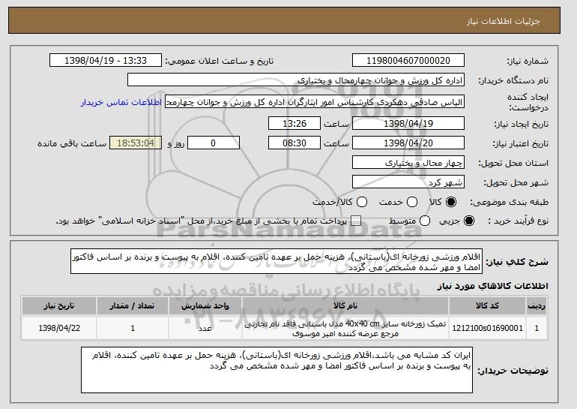577x409 pixels.
Task: Select the کالا radio button
Action: [x=451, y=202]
